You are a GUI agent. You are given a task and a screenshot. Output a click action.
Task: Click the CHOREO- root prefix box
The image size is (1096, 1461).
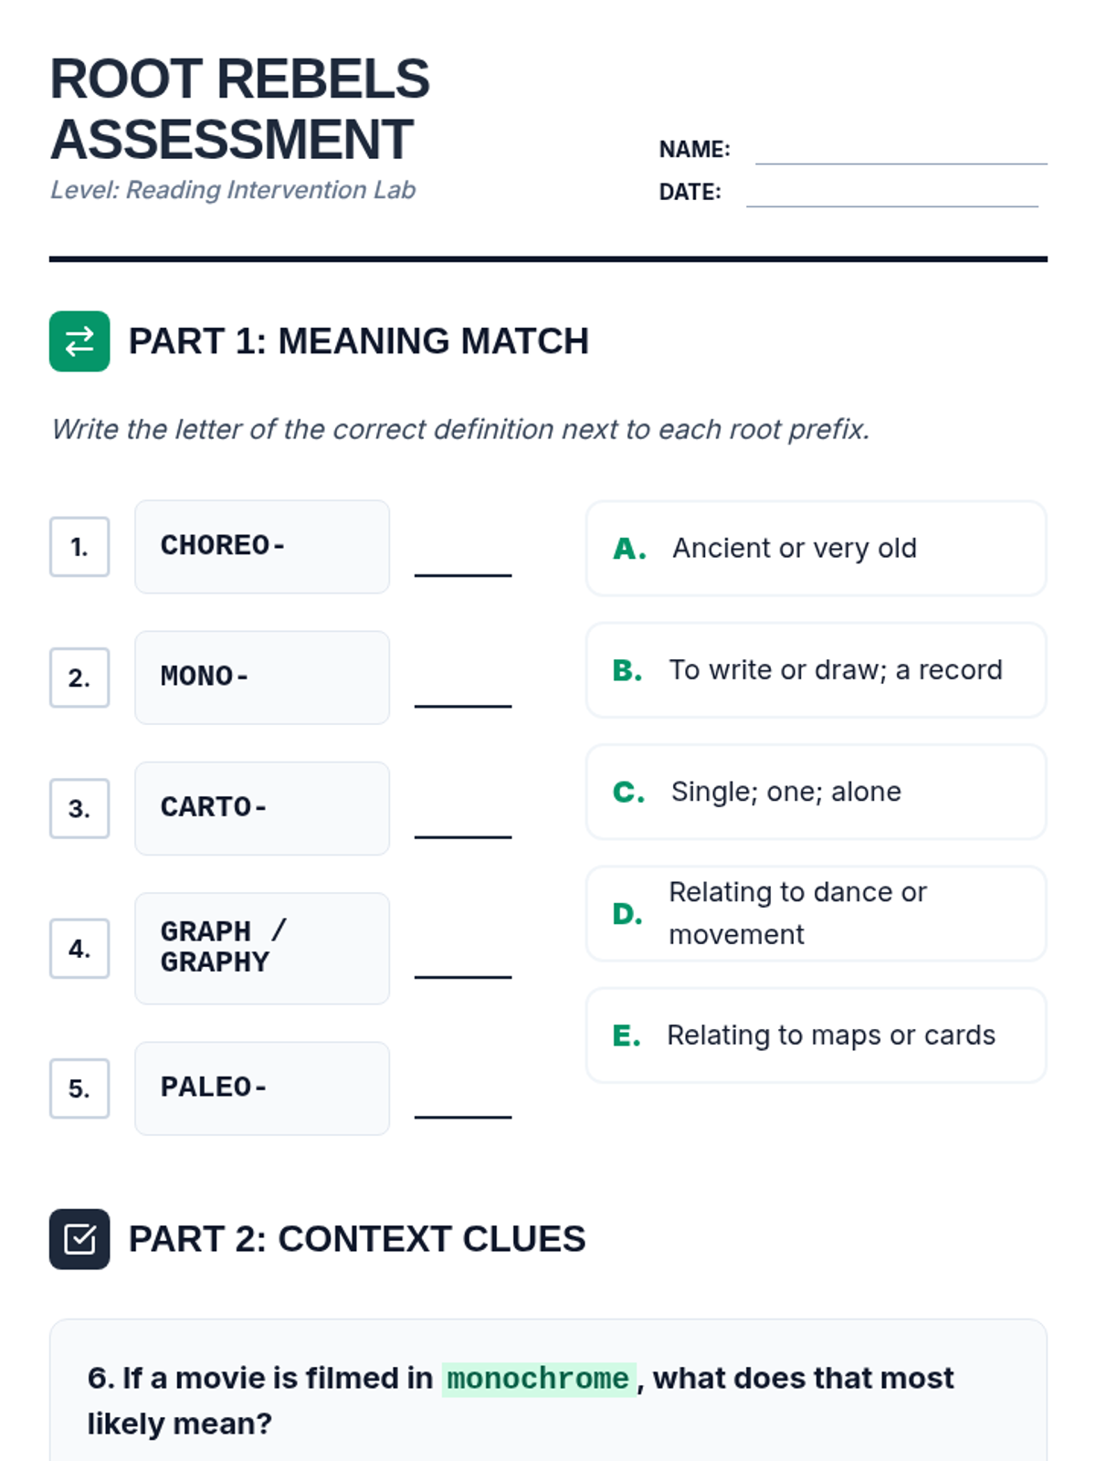pyautogui.click(x=262, y=546)
